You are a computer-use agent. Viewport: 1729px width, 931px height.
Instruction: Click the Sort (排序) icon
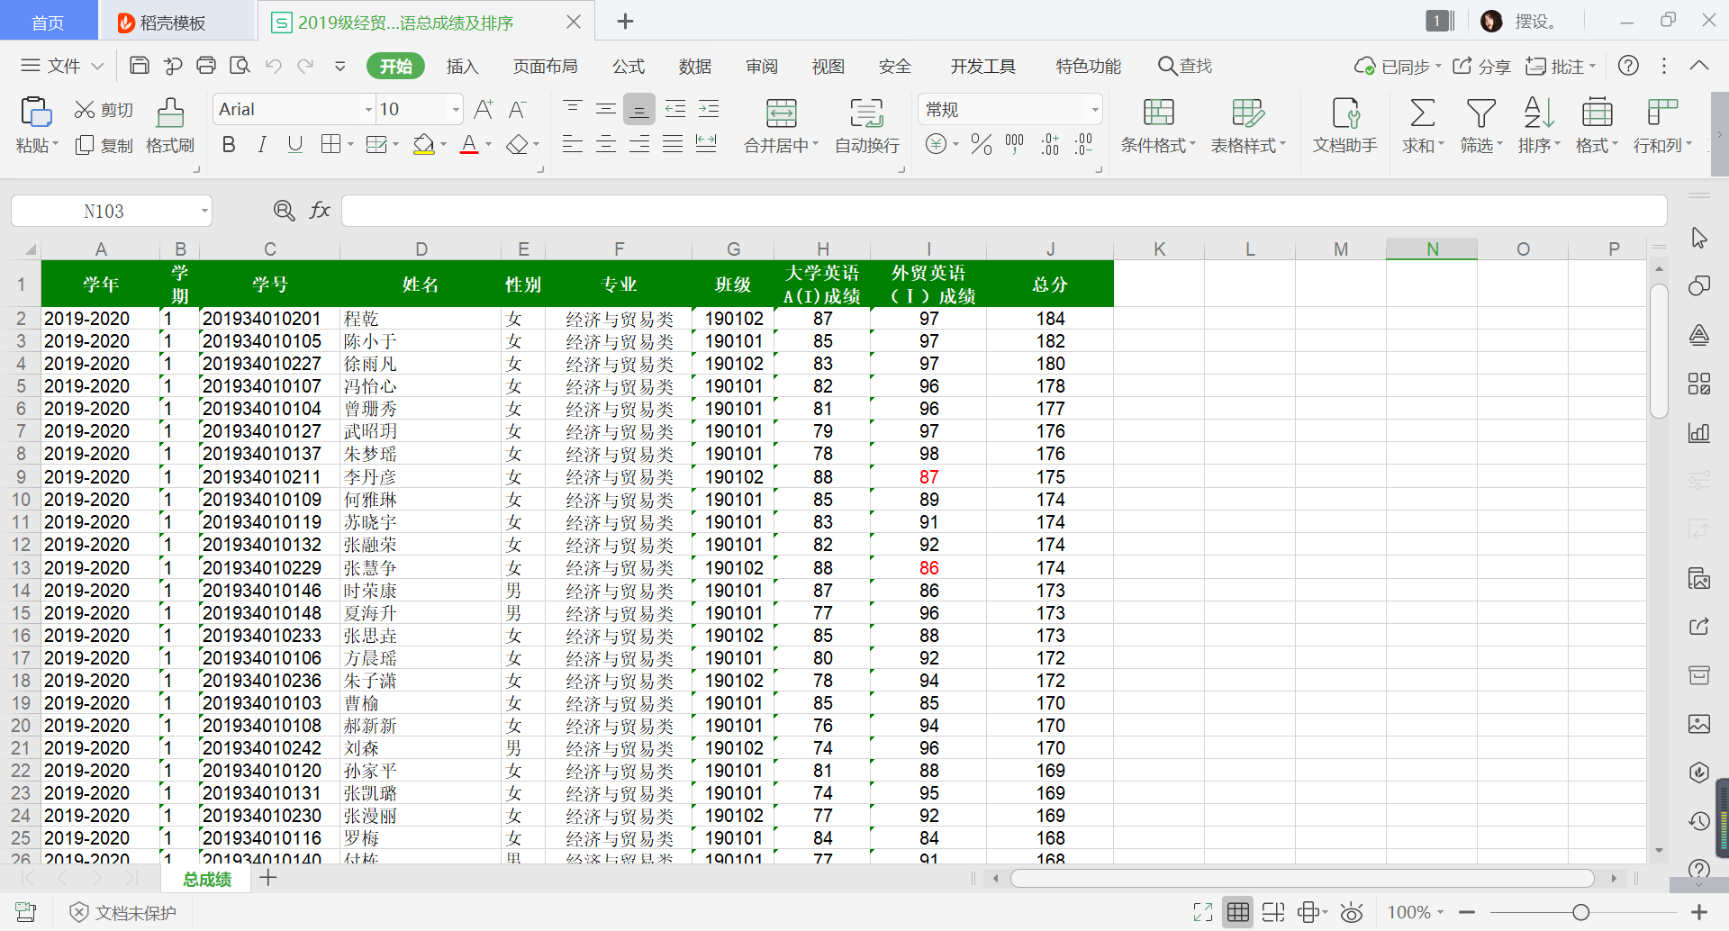1538,113
